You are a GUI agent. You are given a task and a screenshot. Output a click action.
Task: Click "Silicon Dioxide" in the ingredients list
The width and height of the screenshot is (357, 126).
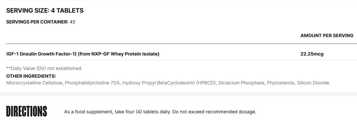tap(314, 83)
